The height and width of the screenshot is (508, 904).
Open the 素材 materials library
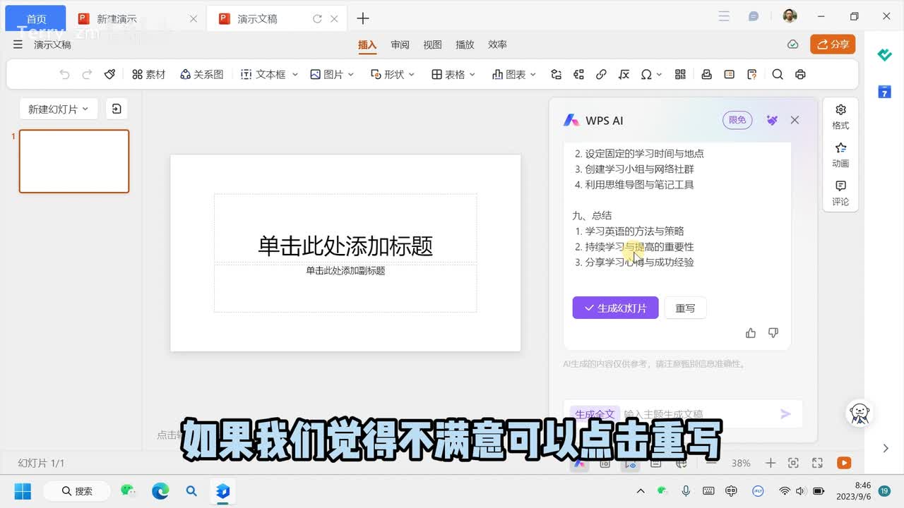pos(148,74)
